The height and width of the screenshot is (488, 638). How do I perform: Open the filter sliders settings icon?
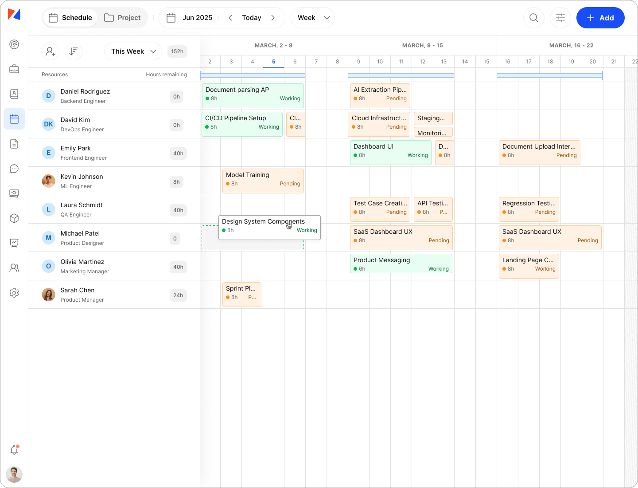pos(560,18)
